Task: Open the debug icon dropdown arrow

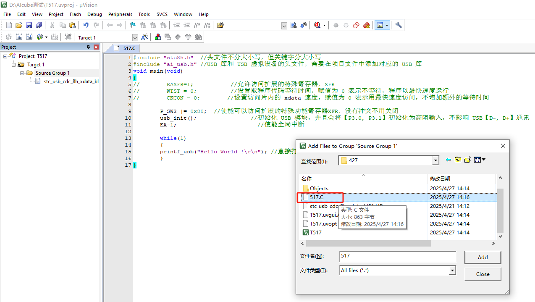Action: [325, 25]
